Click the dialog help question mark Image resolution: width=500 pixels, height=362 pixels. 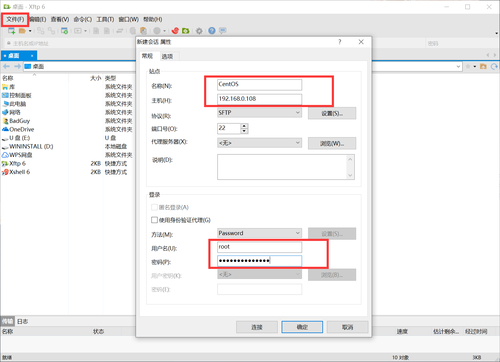[340, 42]
